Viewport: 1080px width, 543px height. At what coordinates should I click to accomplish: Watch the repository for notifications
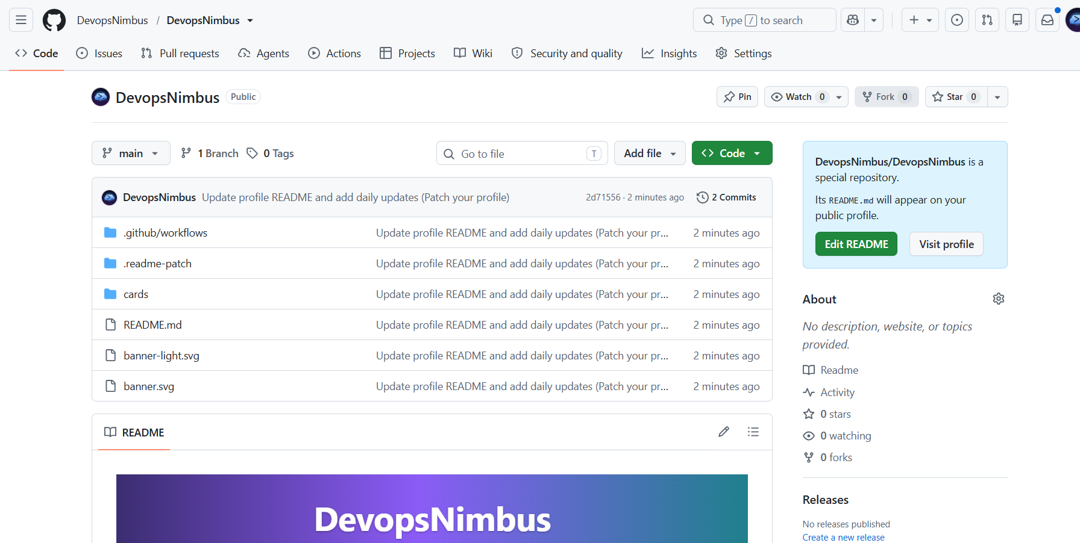(x=806, y=96)
